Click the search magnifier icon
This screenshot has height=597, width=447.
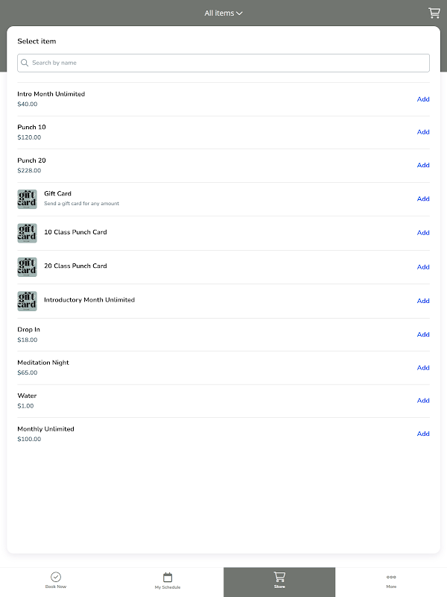click(25, 63)
